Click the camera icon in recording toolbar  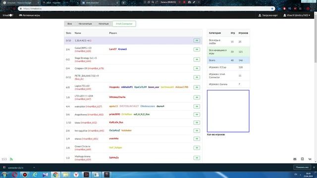coord(189,2)
